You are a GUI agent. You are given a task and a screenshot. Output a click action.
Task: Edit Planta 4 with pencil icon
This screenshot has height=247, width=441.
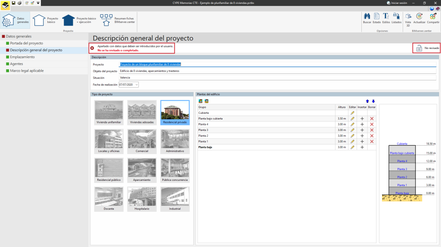[352, 124]
